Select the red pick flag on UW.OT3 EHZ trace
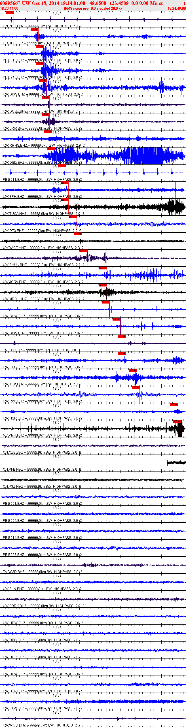The image size is (186, 727). coord(73,217)
